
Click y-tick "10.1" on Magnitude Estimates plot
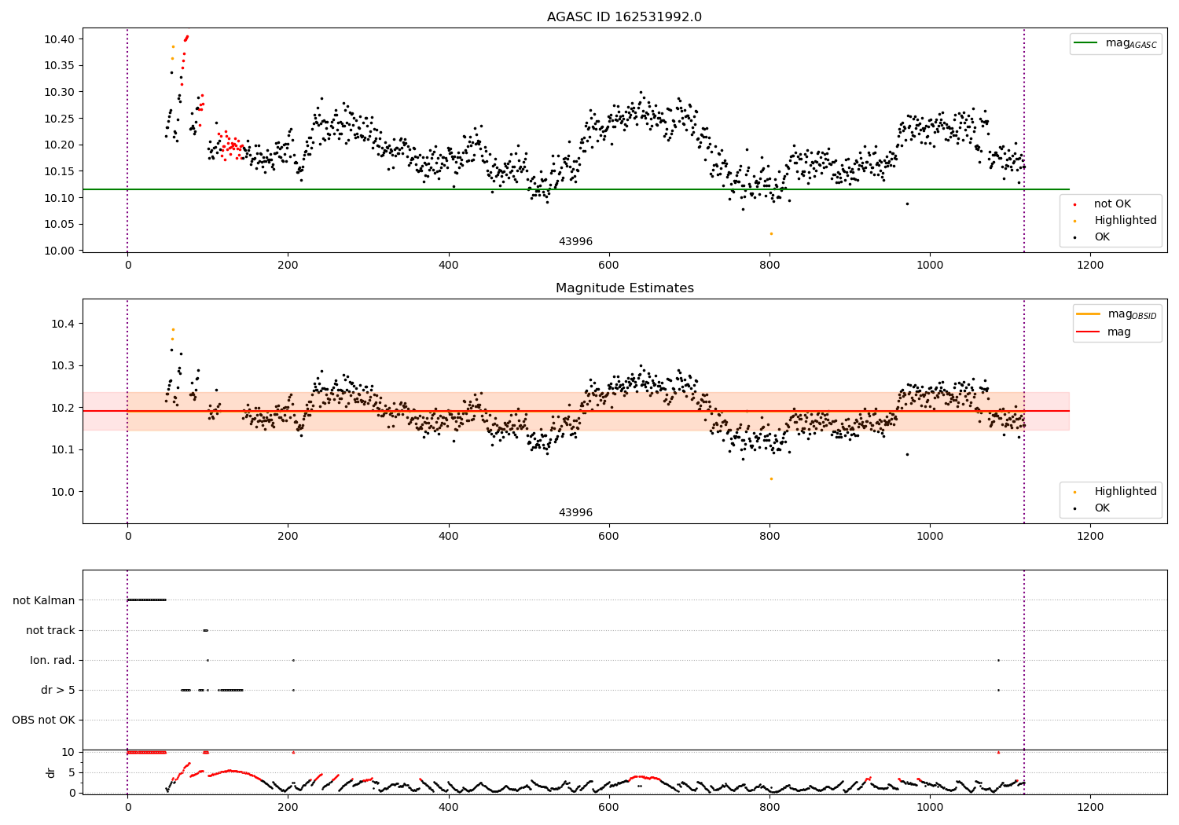click(x=63, y=450)
